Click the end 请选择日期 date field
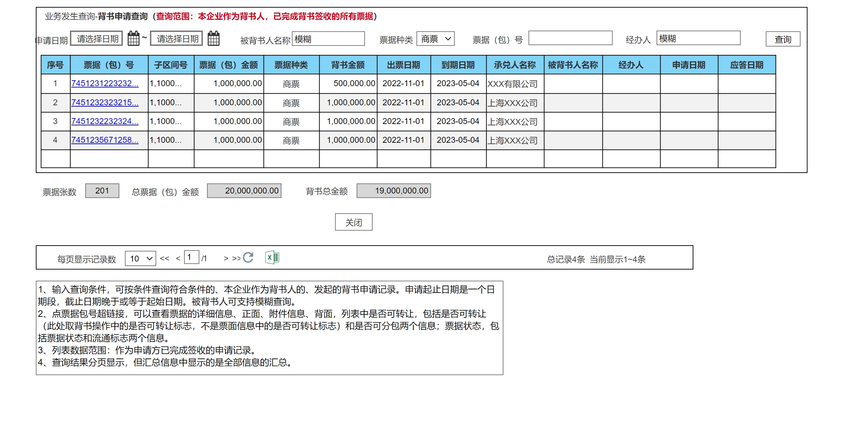Image resolution: width=851 pixels, height=421 pixels. 176,38
